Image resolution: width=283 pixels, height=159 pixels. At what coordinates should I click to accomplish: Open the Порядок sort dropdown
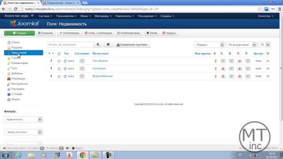tap(209, 45)
